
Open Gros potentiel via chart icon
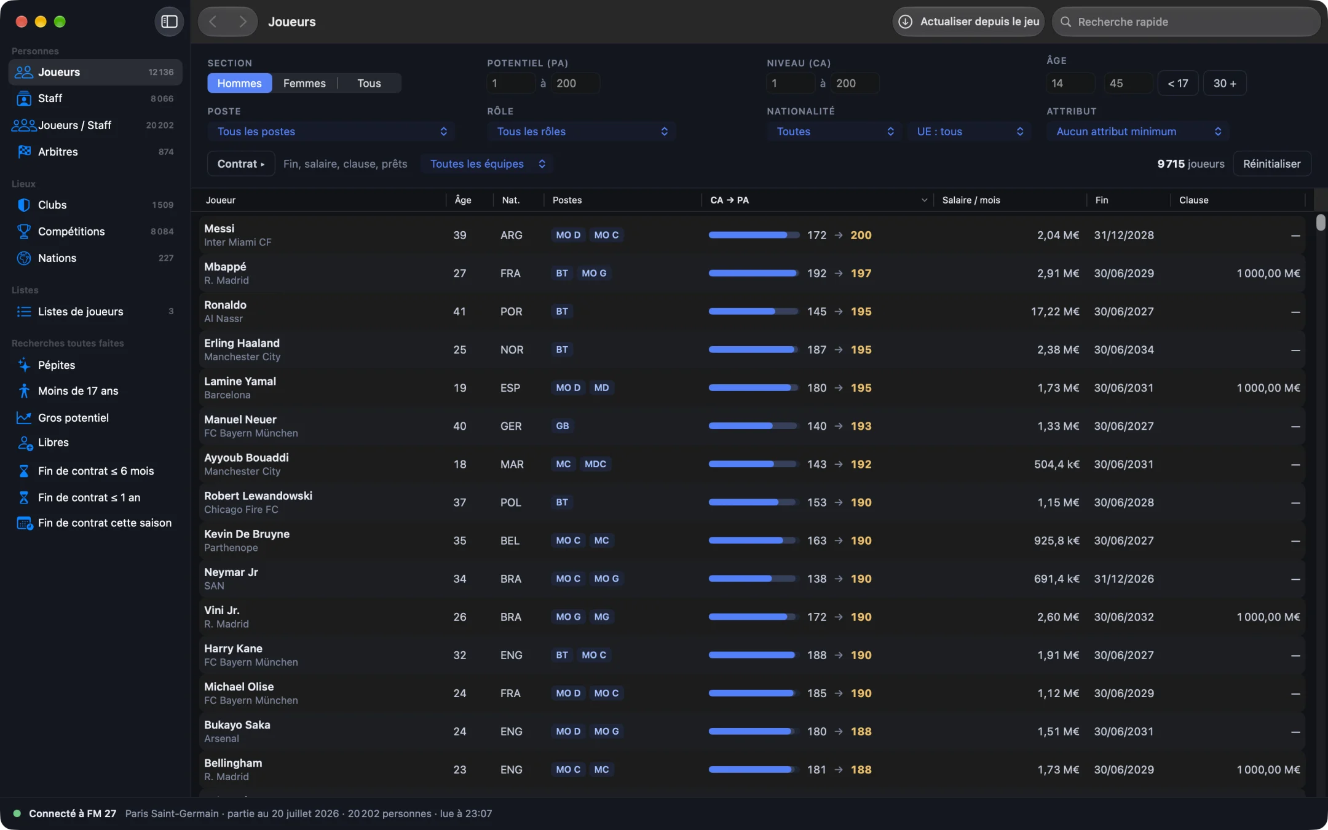[x=23, y=417]
